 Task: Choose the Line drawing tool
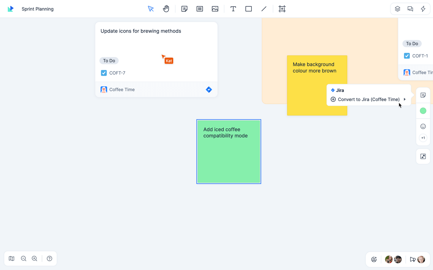[x=264, y=9]
